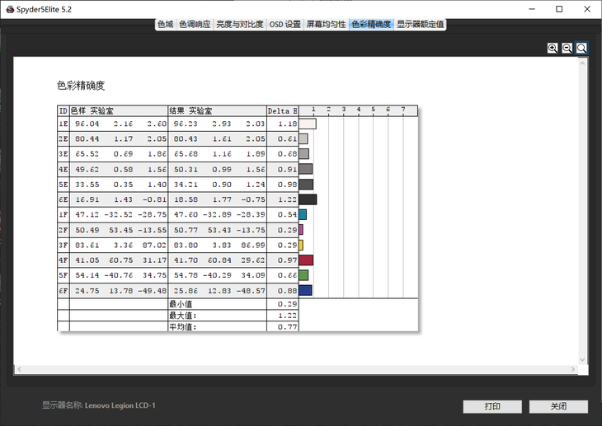Screen dimensions: 602x426
Task: Open the 显示器额定值 tab
Action: (x=420, y=24)
